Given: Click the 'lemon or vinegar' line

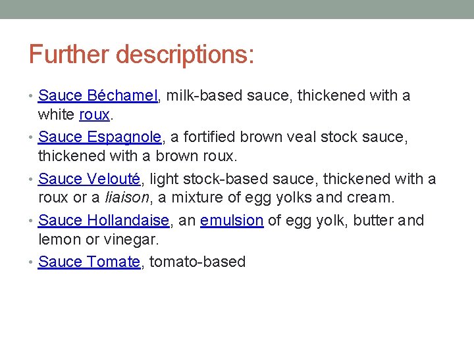Looking at the screenshot, I should (99, 239).
